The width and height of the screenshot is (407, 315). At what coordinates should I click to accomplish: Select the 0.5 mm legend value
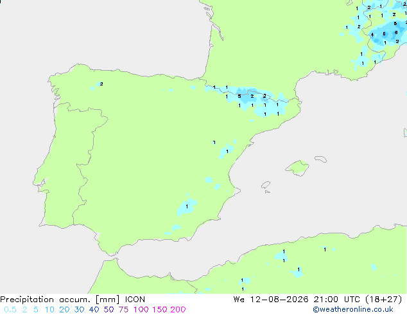click(10, 310)
